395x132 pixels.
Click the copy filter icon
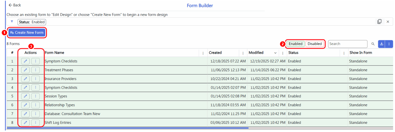pos(379,22)
